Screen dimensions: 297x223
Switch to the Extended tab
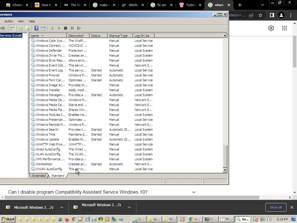click(x=39, y=176)
